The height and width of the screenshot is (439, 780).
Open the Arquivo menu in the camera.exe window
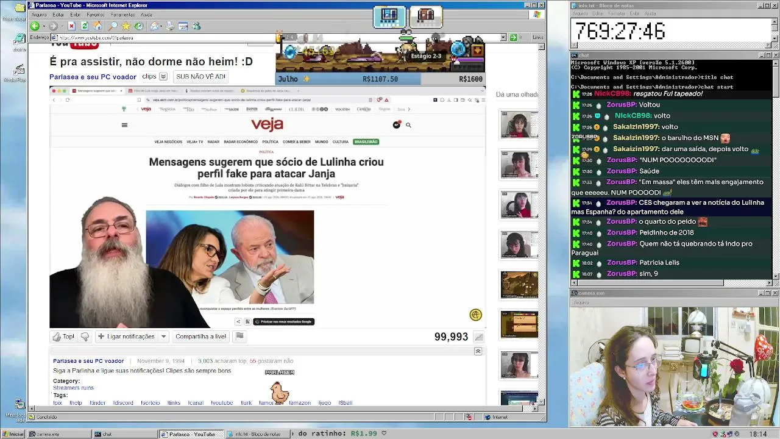(x=581, y=302)
